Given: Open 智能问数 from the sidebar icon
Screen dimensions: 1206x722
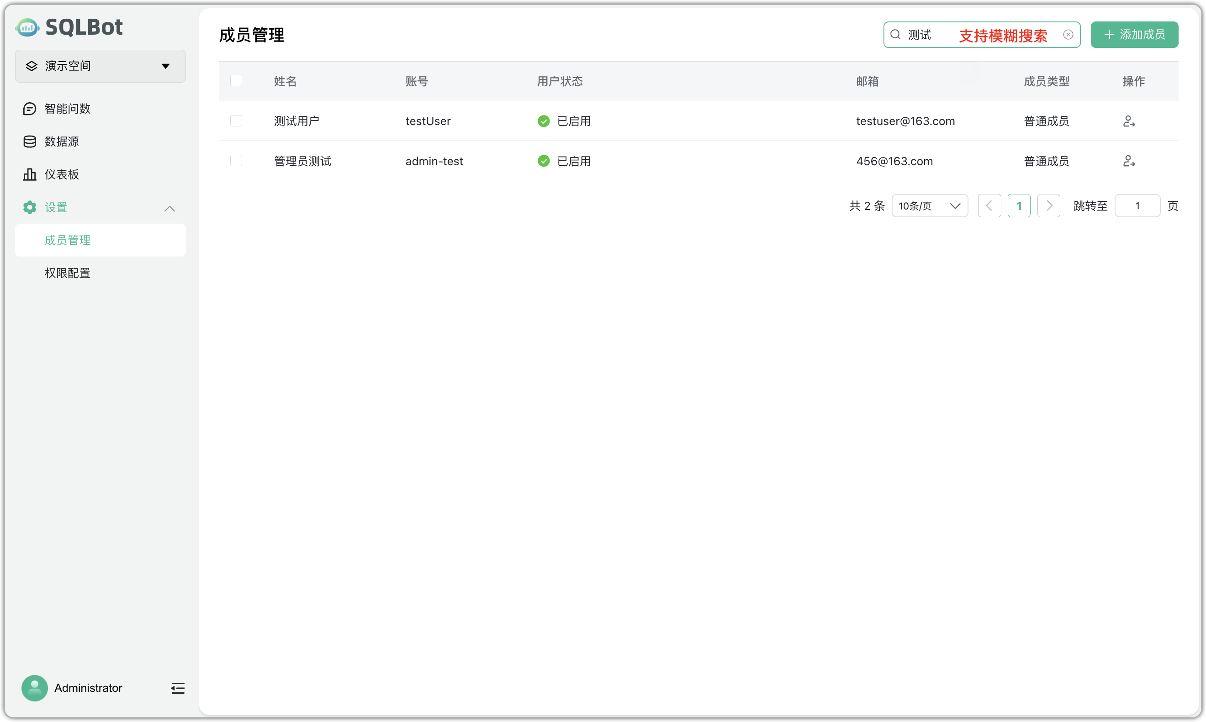Looking at the screenshot, I should point(29,109).
